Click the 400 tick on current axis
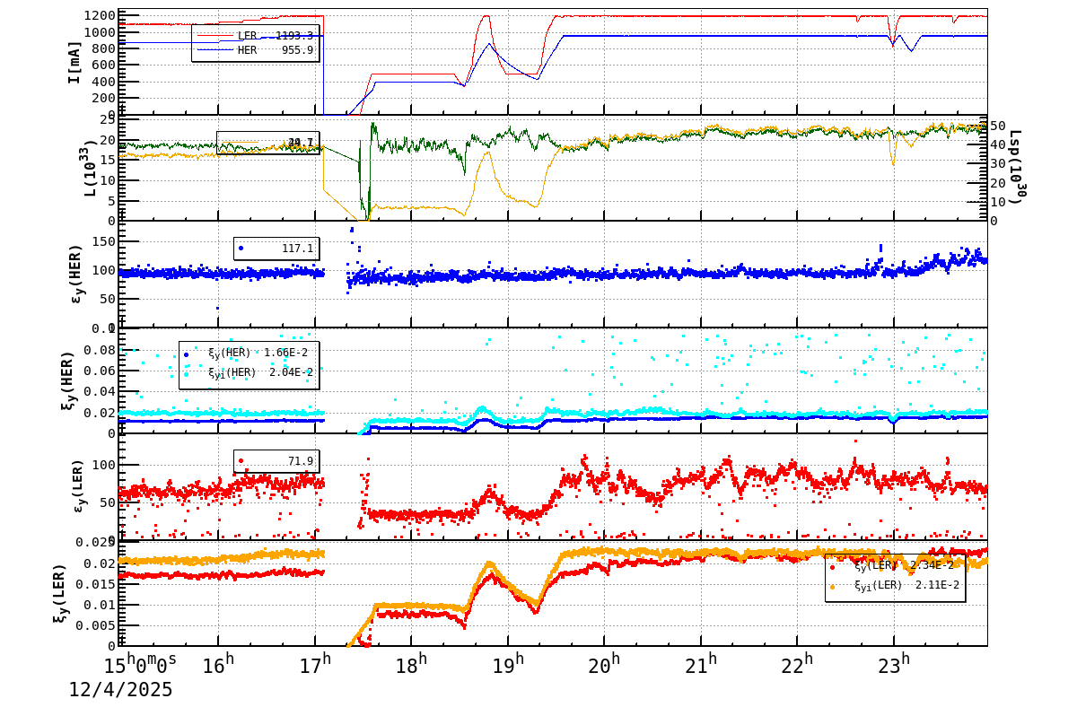This screenshot has height=716, width=1077. click(104, 82)
